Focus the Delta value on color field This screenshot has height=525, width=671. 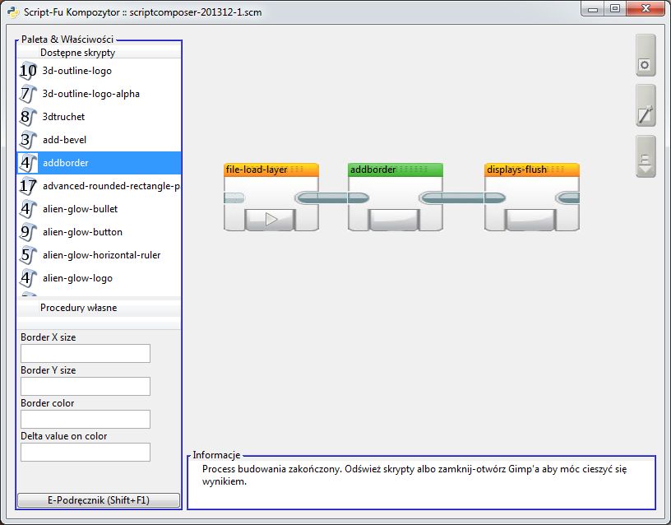coord(86,452)
